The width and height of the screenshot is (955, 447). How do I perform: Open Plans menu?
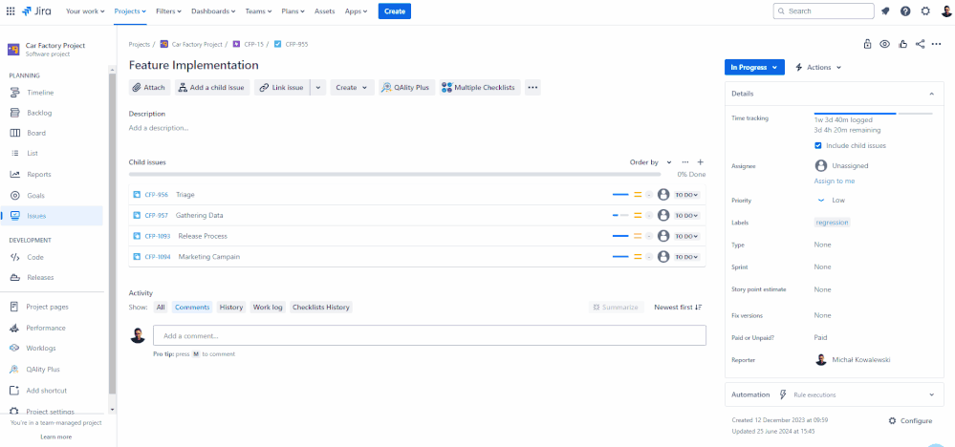tap(294, 11)
